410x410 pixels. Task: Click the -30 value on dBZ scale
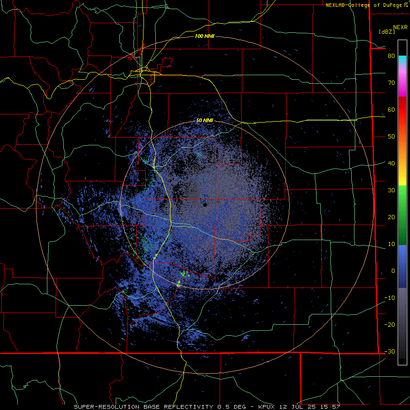coord(389,352)
